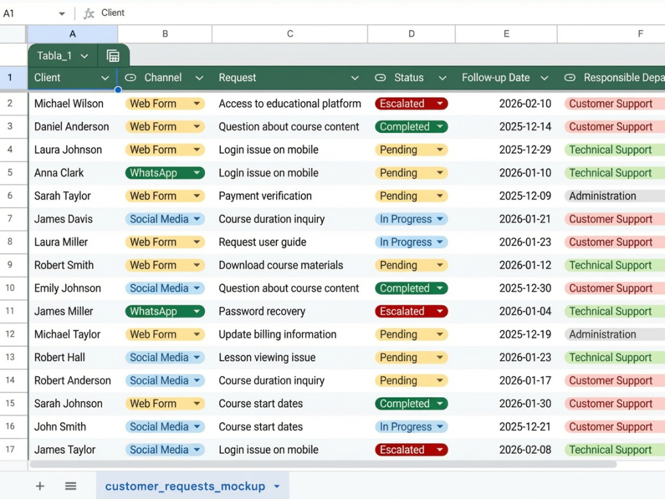Screen dimensions: 665x499
Task: Click the horizontal scrollbar below the table
Action: point(323,464)
